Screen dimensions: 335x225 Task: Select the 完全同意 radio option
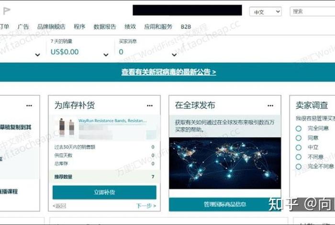point(299,129)
